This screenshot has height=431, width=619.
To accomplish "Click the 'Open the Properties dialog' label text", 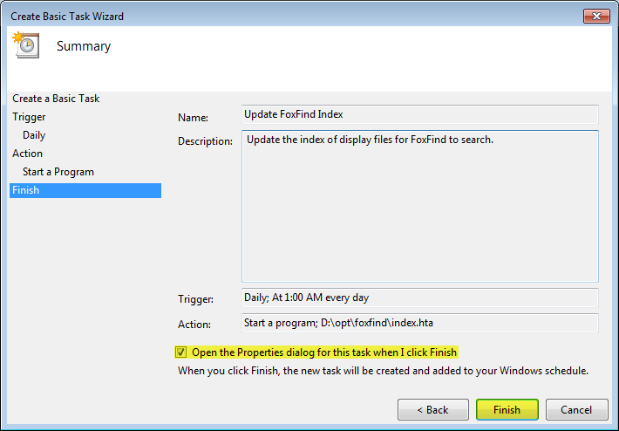I will 324,352.
